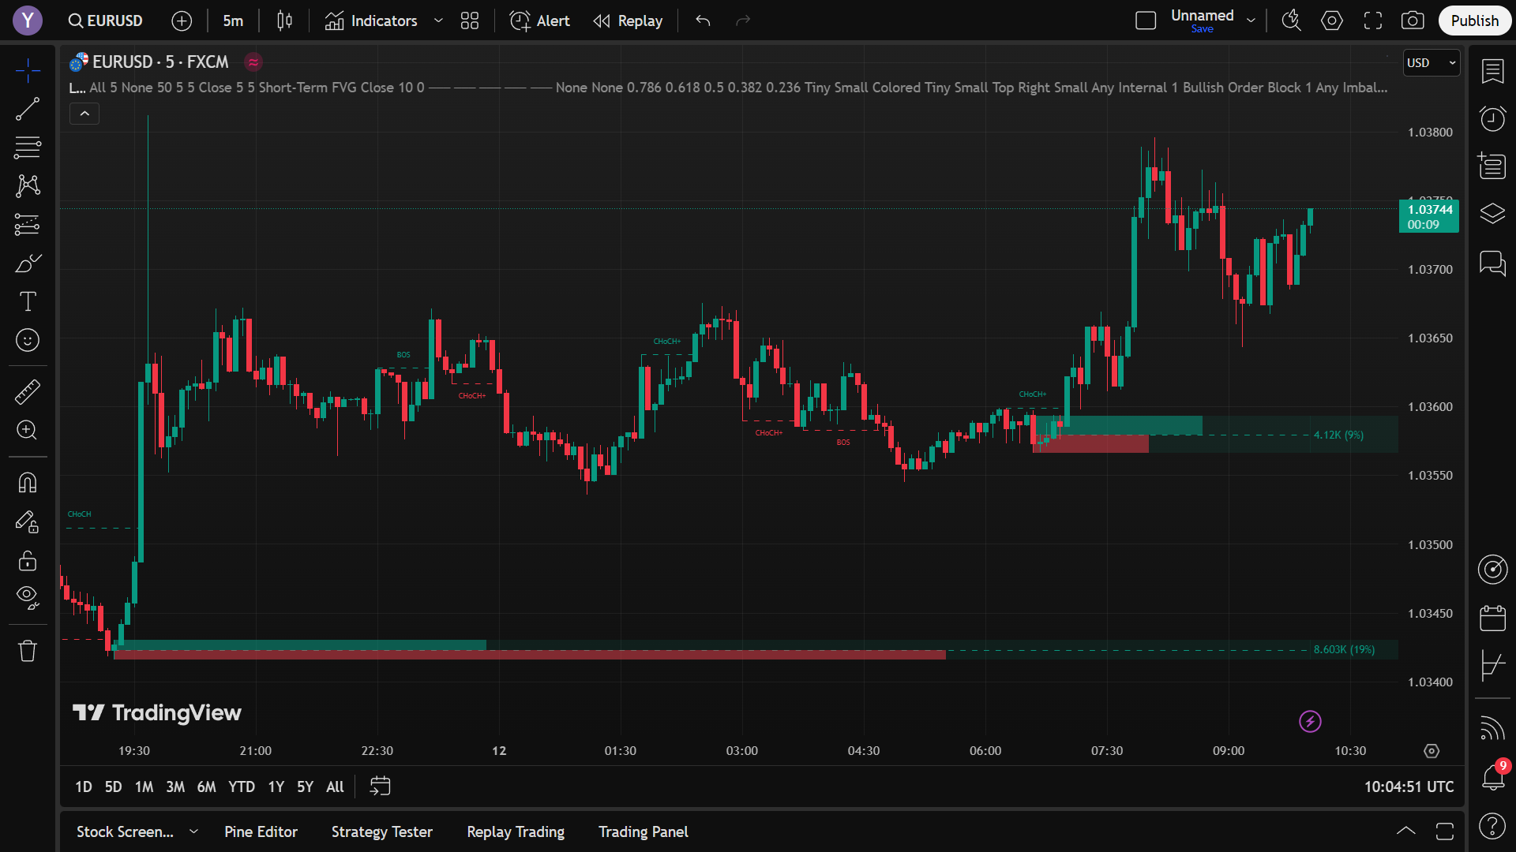Click the Publish button
Screen dimensions: 1516x852
click(1474, 21)
